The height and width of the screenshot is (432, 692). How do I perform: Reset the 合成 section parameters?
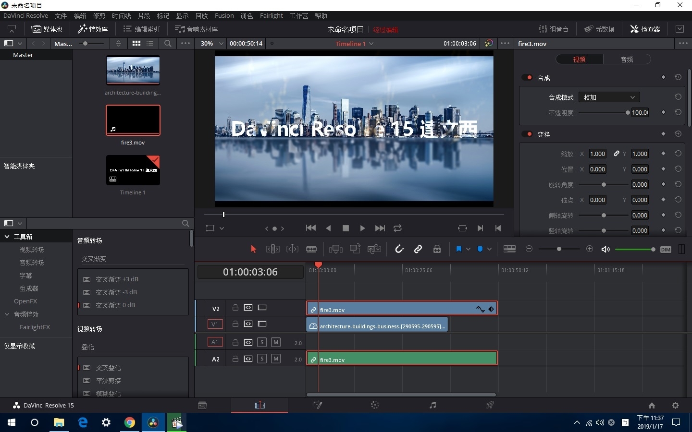[678, 77]
